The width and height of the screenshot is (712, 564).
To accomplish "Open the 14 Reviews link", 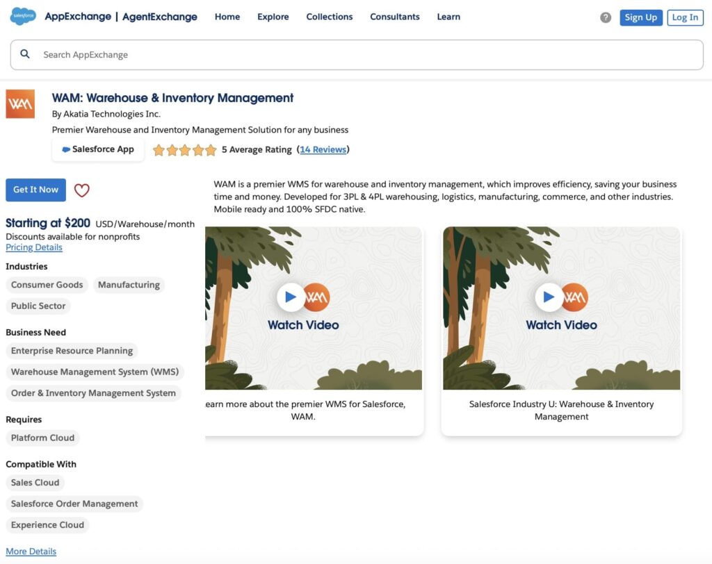I will tap(323, 149).
